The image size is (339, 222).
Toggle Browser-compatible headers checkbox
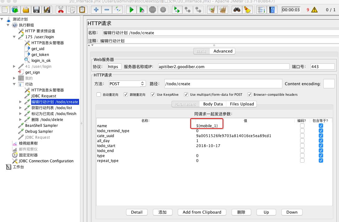click(249, 95)
